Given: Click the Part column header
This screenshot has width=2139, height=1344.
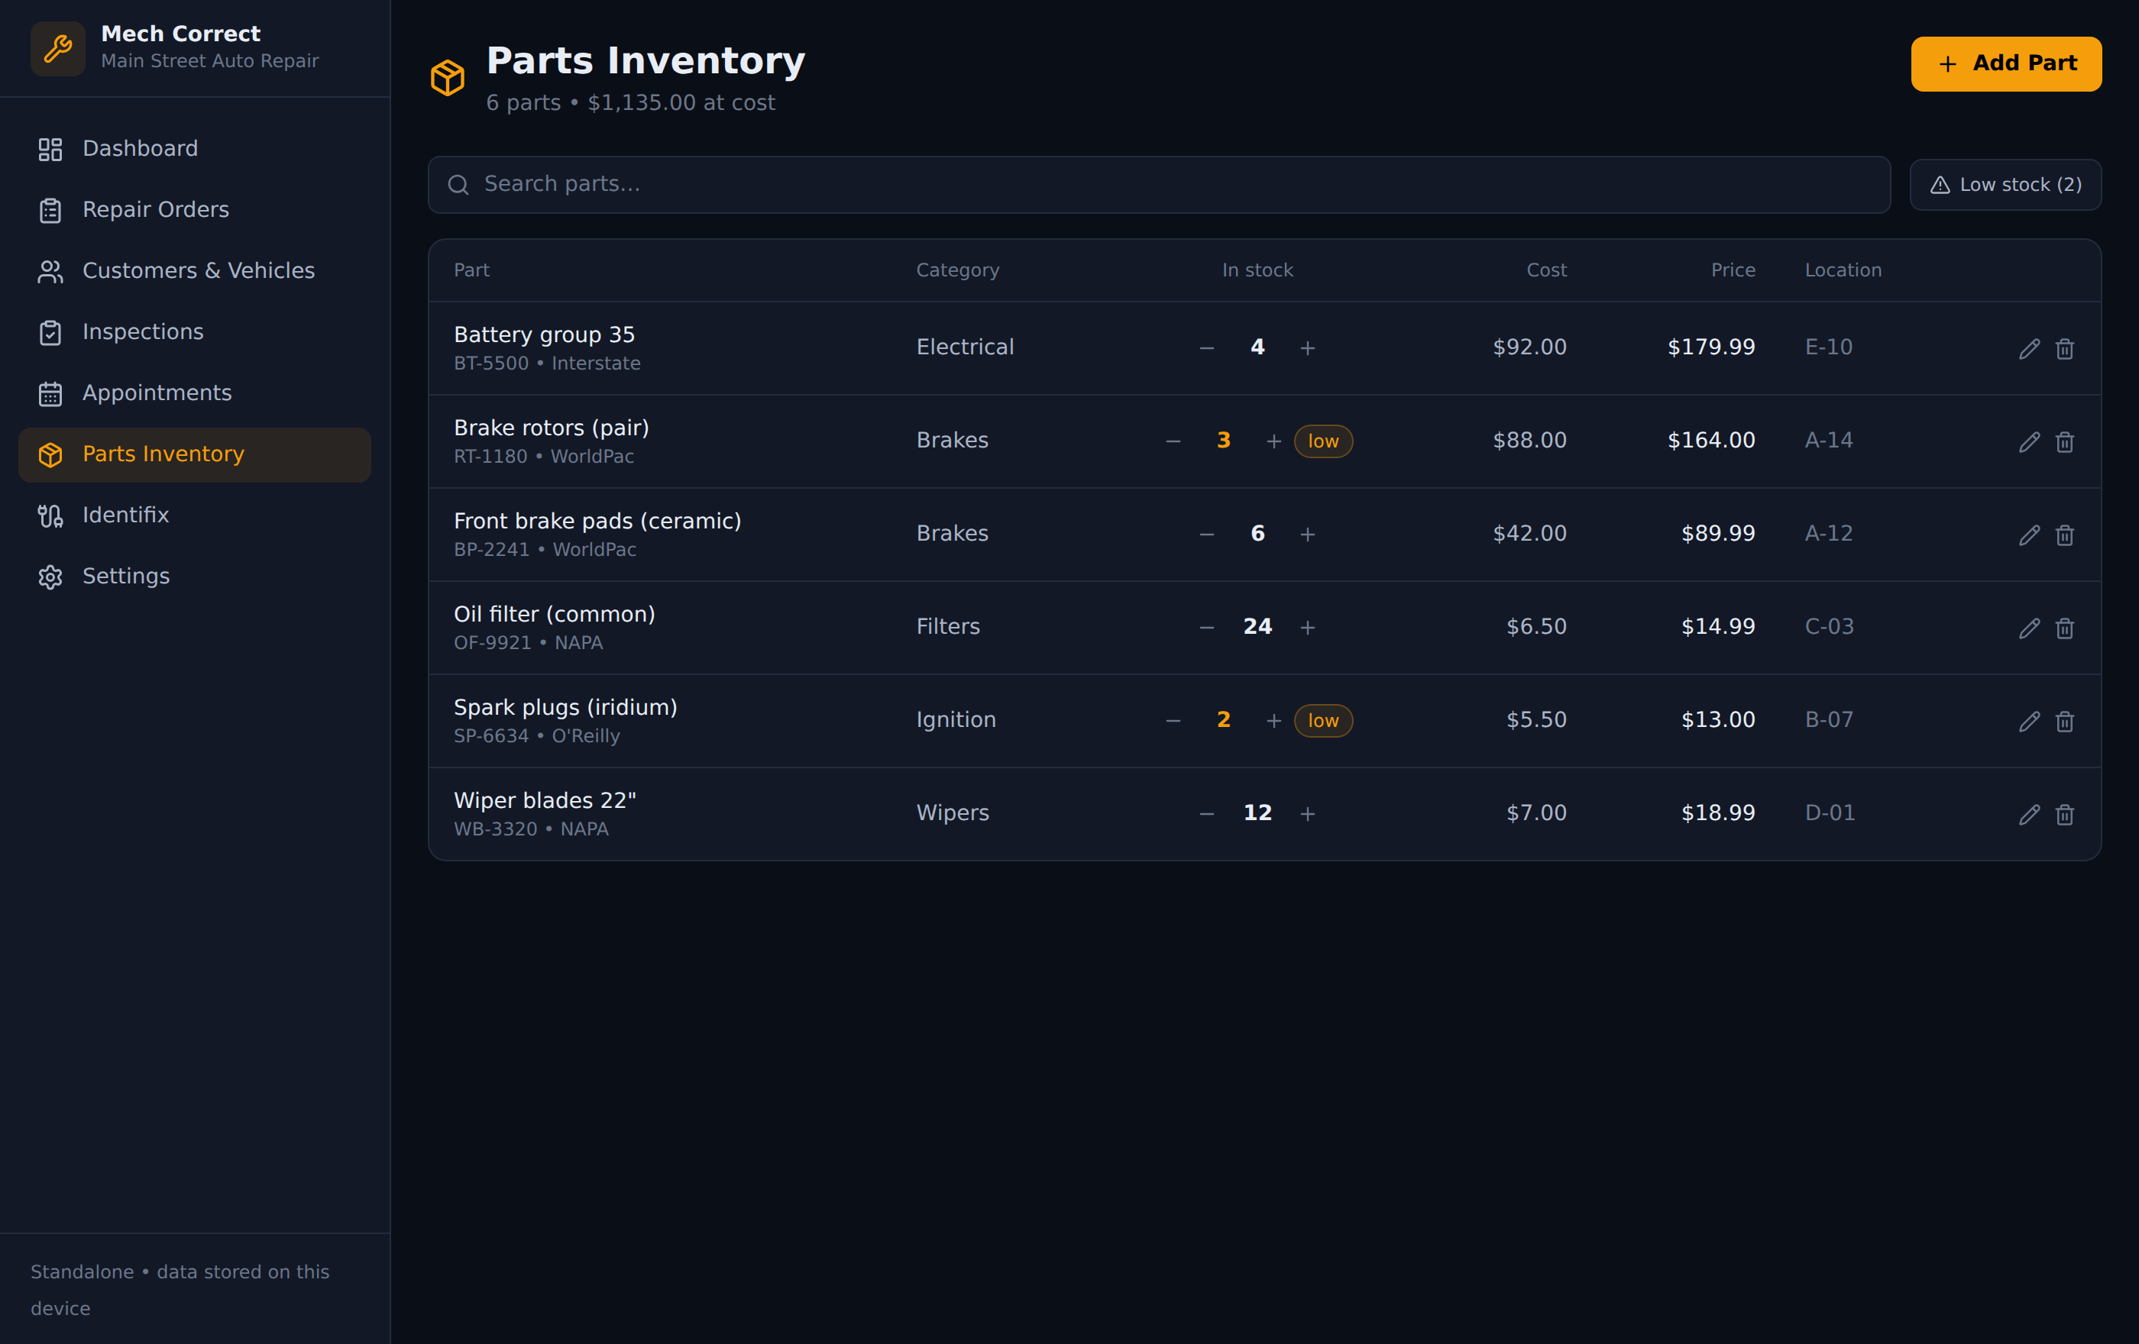Looking at the screenshot, I should point(471,270).
